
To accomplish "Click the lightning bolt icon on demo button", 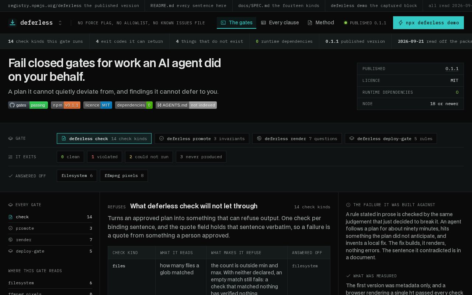I will [x=401, y=23].
